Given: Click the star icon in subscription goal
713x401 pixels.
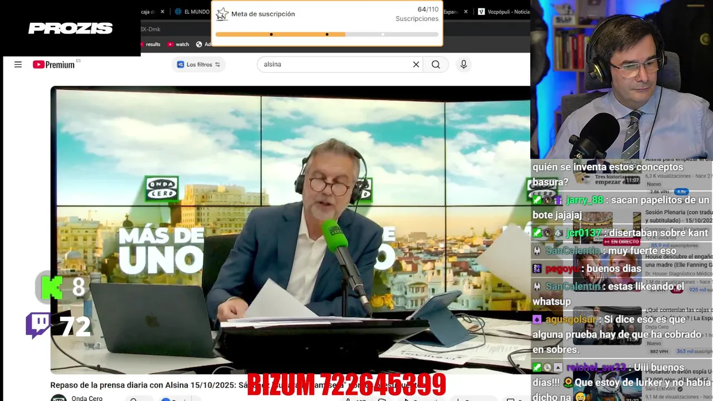Looking at the screenshot, I should click(222, 14).
